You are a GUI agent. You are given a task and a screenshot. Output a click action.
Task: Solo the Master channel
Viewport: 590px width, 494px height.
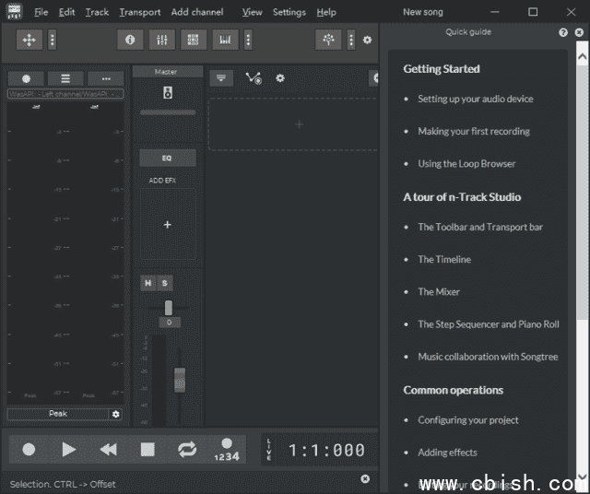click(x=164, y=283)
